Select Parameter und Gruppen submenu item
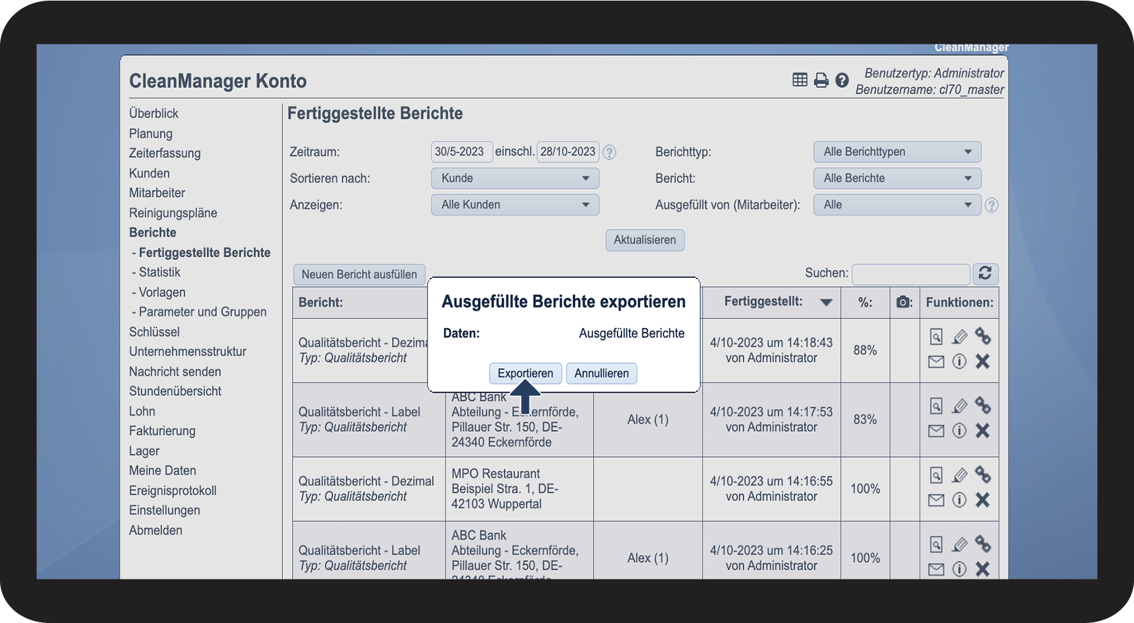Image resolution: width=1134 pixels, height=623 pixels. point(203,312)
